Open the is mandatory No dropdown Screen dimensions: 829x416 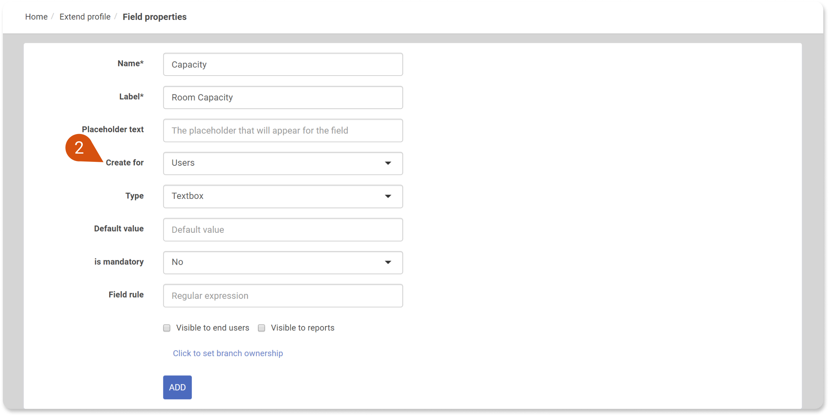click(x=283, y=262)
